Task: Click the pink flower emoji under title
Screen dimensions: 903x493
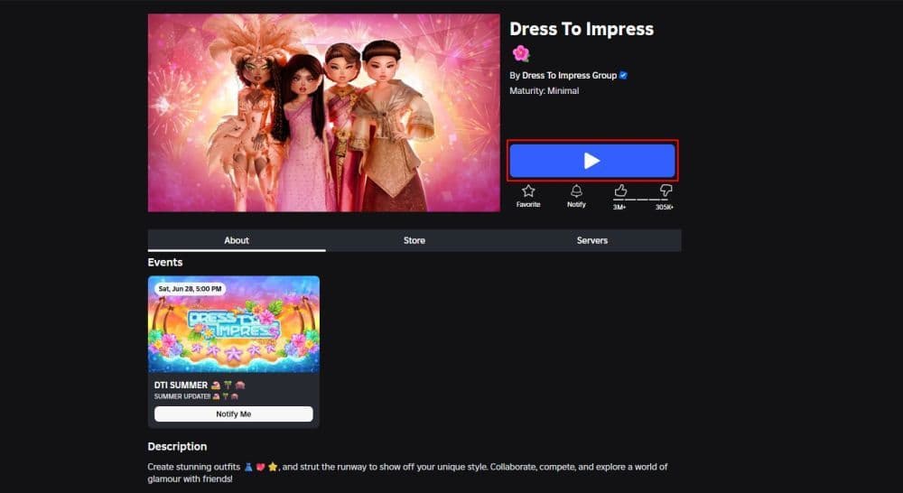Action: (521, 53)
